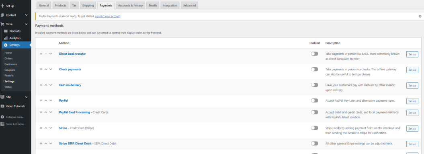The image size is (424, 154).
Task: Open the Direct bank transfer link
Action: (x=72, y=54)
